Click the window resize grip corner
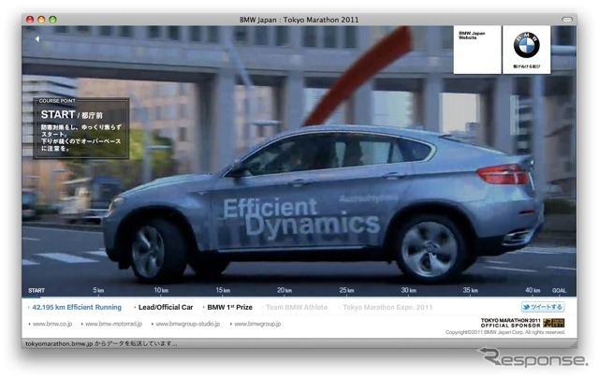The image size is (599, 378). (574, 344)
